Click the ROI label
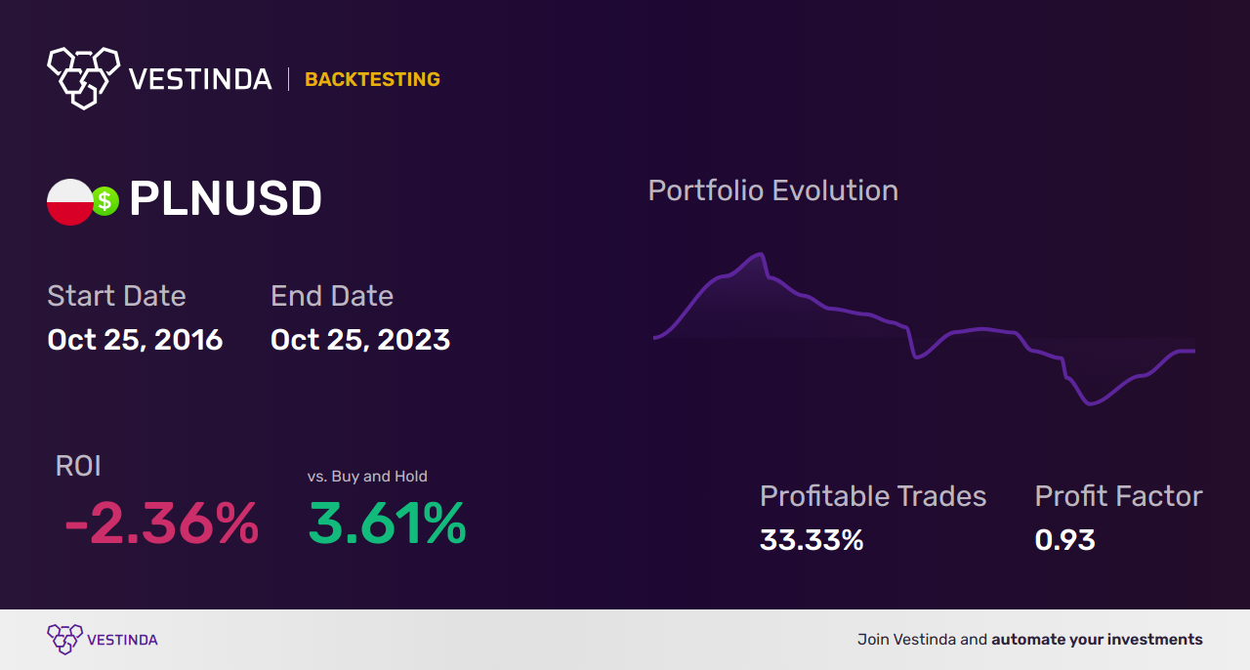 coord(78,466)
